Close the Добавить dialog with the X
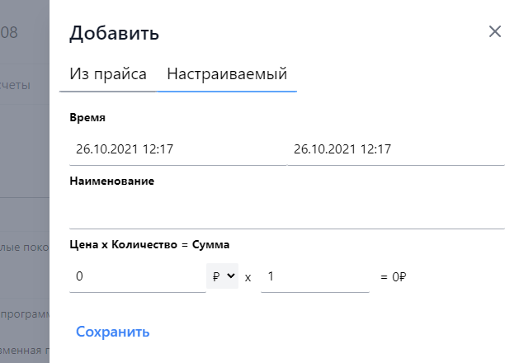This screenshot has width=519, height=363. [x=495, y=32]
